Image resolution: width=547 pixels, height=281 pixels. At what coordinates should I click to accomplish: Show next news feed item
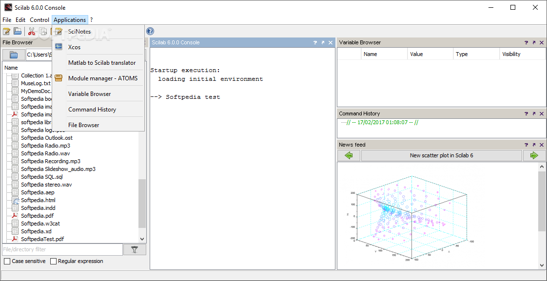click(x=534, y=155)
